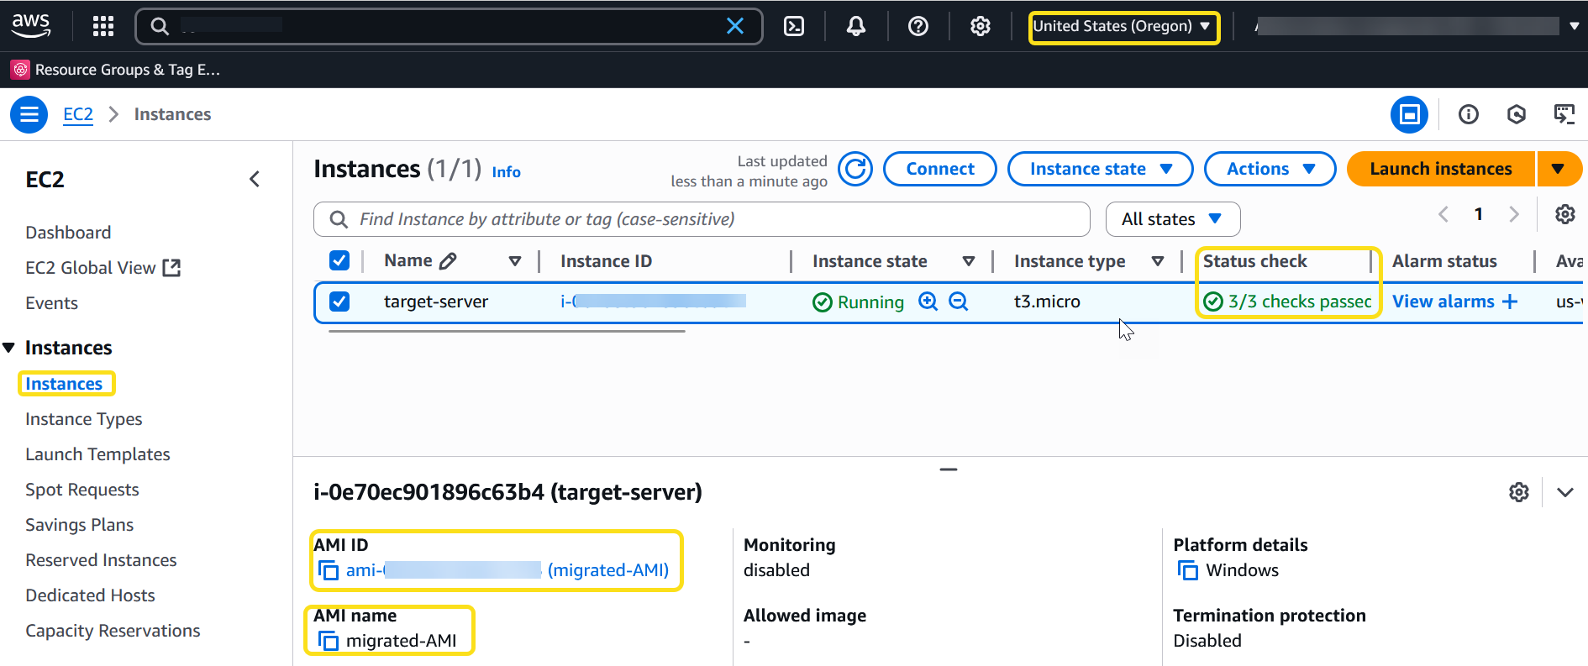Click the Find Instance search field
Image resolution: width=1588 pixels, height=666 pixels.
714,219
